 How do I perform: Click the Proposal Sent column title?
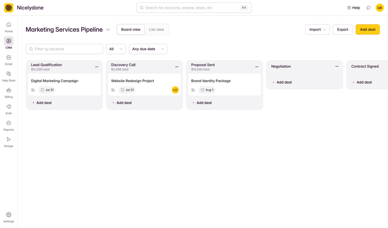(203, 65)
